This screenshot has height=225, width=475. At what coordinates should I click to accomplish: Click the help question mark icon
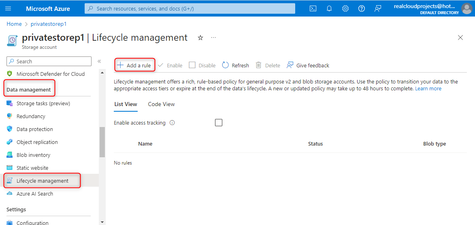point(362,8)
